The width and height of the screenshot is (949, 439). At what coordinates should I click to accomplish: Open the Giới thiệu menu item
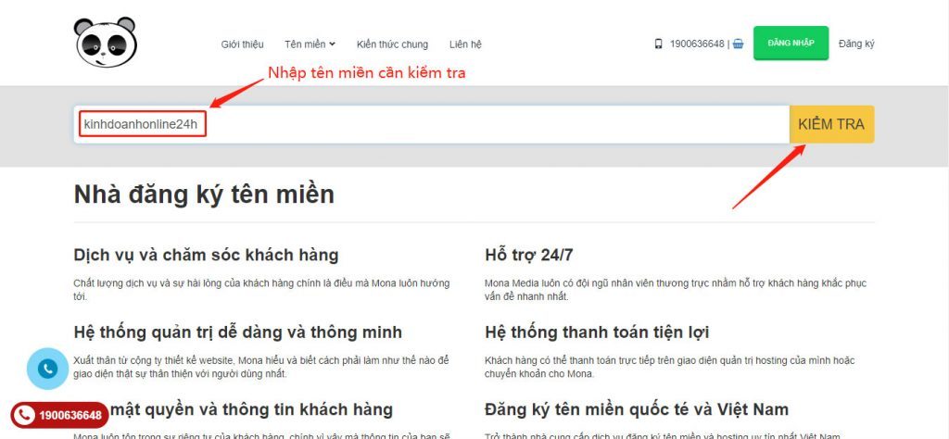242,44
